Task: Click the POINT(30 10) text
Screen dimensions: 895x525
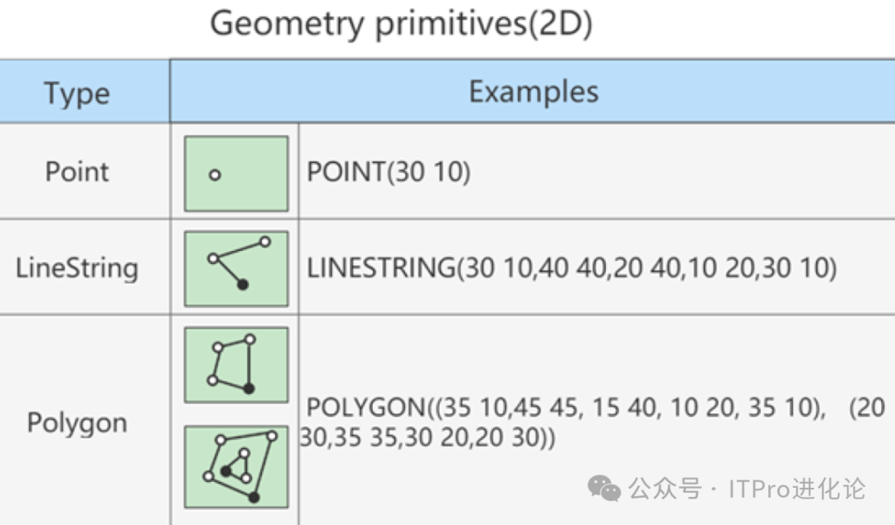Action: pyautogui.click(x=389, y=171)
